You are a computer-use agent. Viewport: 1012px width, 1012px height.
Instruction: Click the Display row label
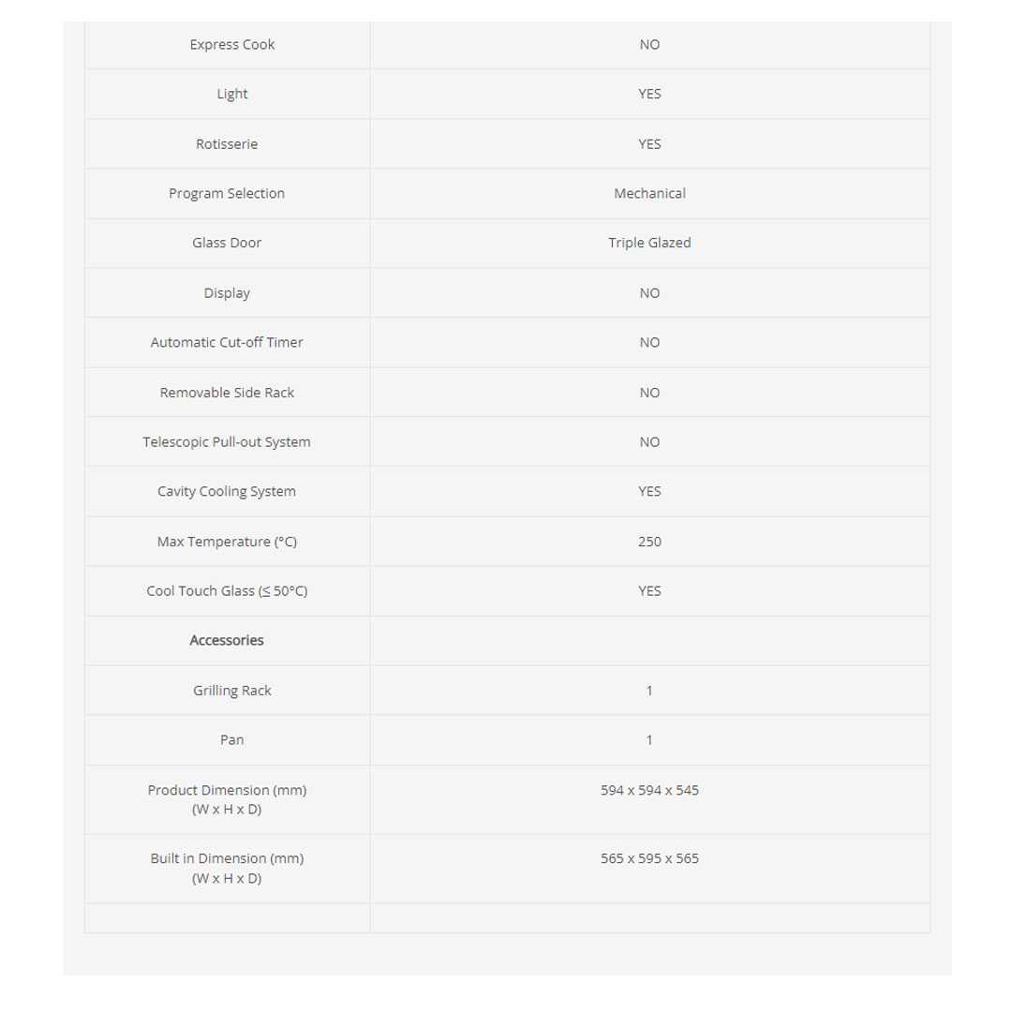[227, 293]
